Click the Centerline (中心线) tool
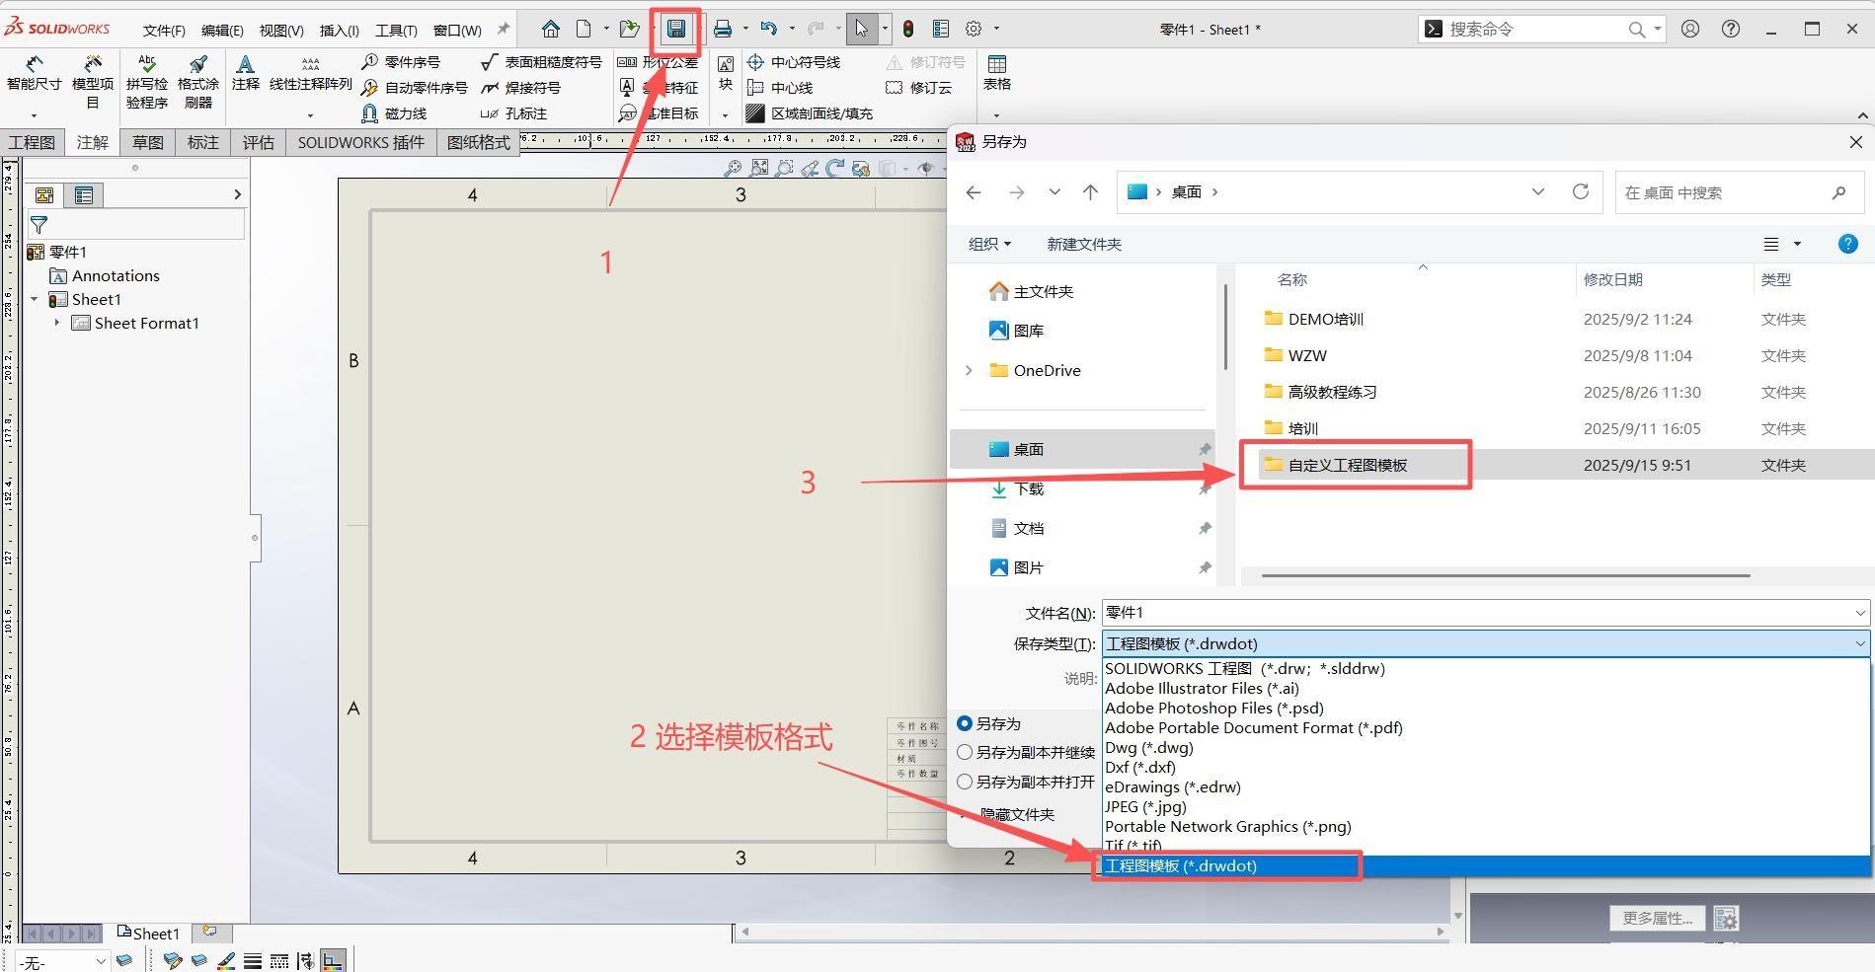Viewport: 1875px width, 972px height. (x=780, y=87)
